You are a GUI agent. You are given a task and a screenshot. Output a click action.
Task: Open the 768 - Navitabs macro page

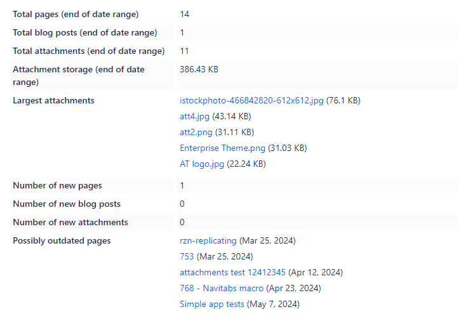[222, 288]
